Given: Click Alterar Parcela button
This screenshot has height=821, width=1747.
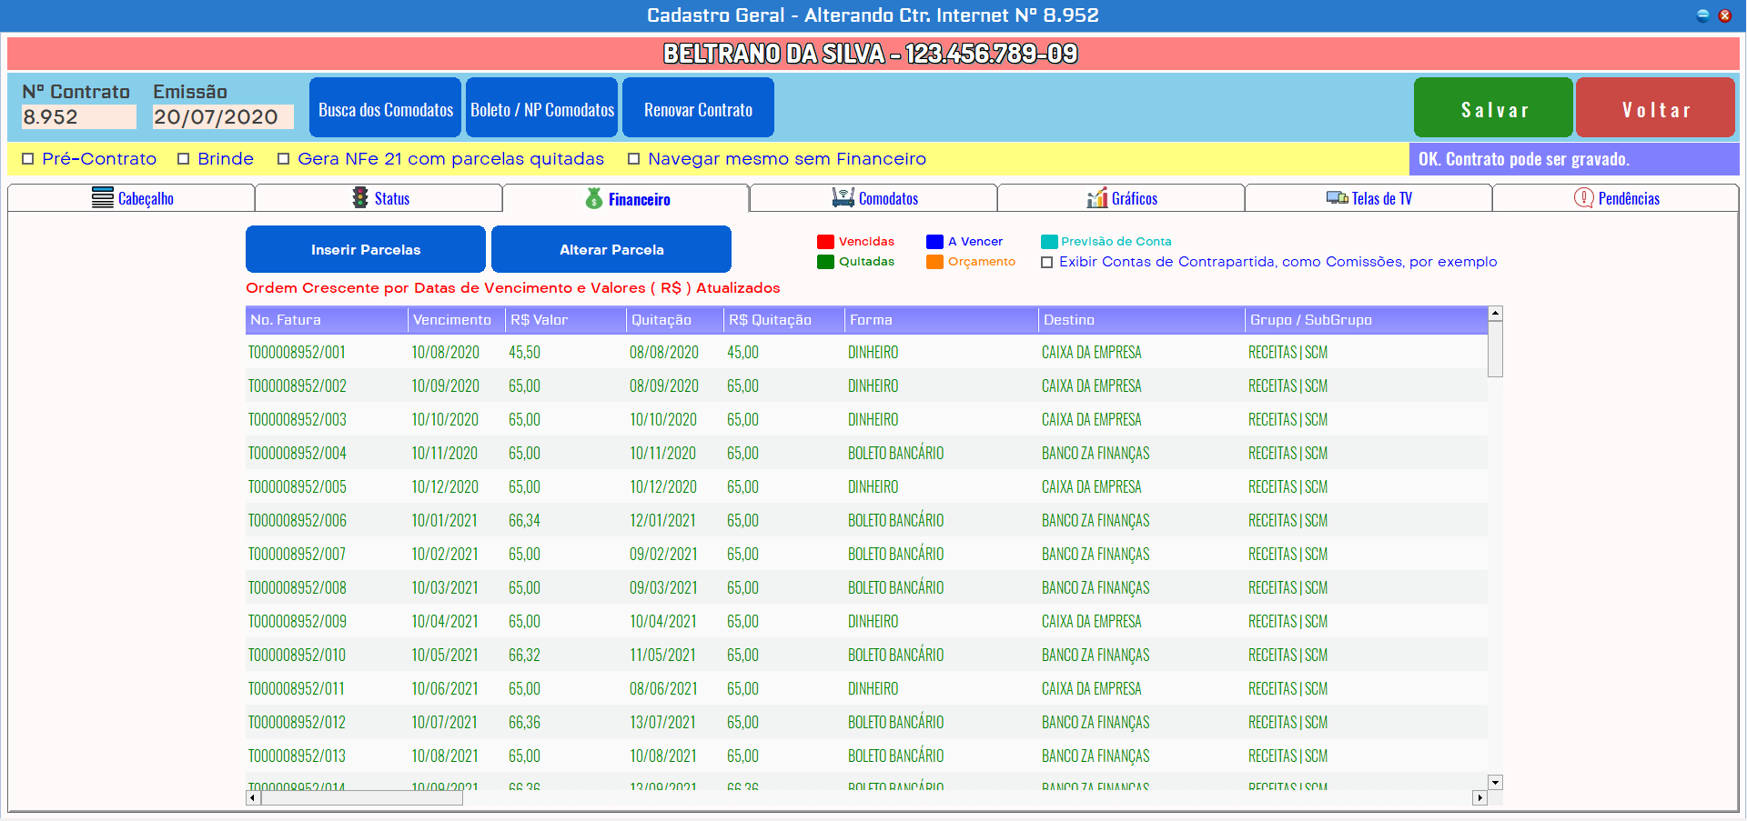Looking at the screenshot, I should click(x=611, y=249).
